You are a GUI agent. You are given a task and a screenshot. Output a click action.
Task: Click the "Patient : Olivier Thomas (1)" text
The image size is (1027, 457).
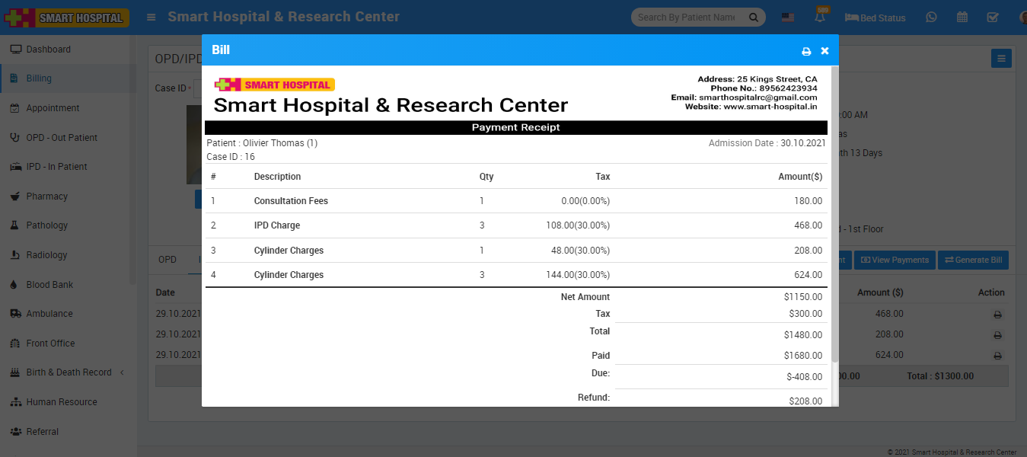click(x=262, y=143)
